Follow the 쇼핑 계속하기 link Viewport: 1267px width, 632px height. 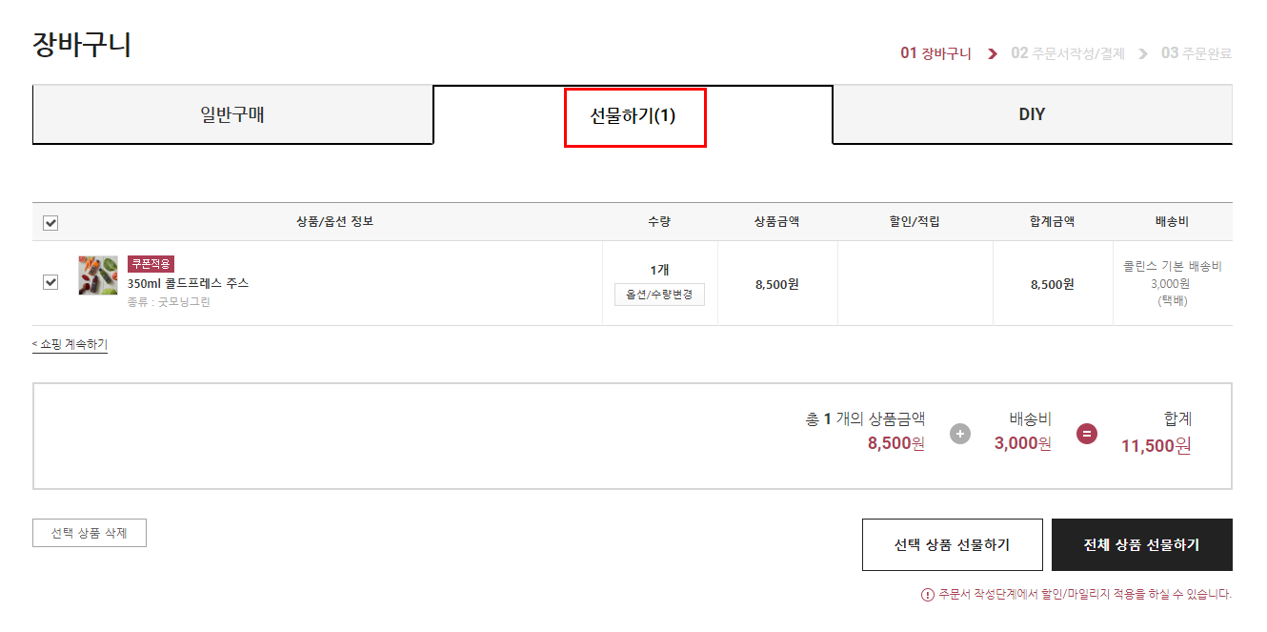pyautogui.click(x=70, y=344)
